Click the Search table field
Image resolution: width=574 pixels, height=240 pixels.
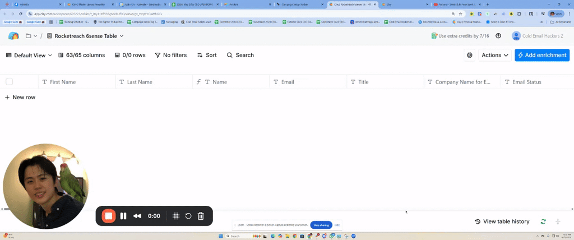tap(240, 55)
